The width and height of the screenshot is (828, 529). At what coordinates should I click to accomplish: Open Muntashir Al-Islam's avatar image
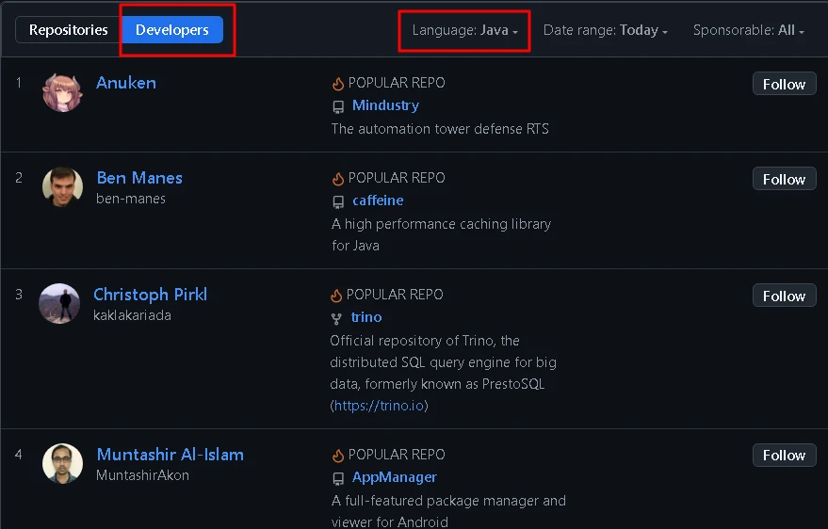[x=62, y=464]
